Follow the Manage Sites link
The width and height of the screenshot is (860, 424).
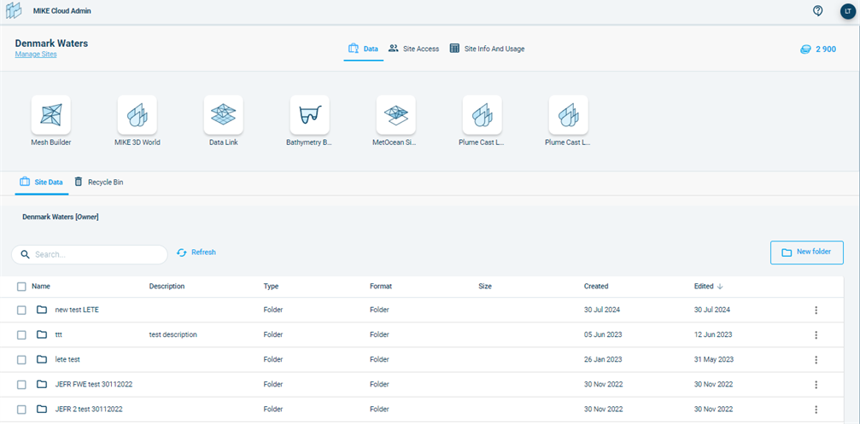point(36,55)
